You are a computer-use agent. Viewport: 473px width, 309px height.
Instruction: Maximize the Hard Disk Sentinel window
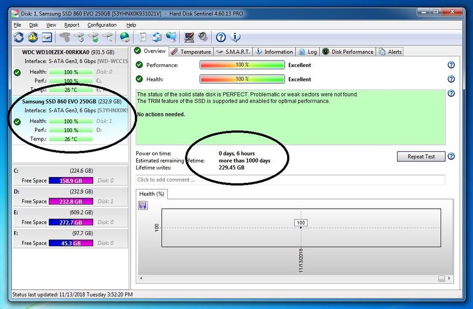[436, 12]
